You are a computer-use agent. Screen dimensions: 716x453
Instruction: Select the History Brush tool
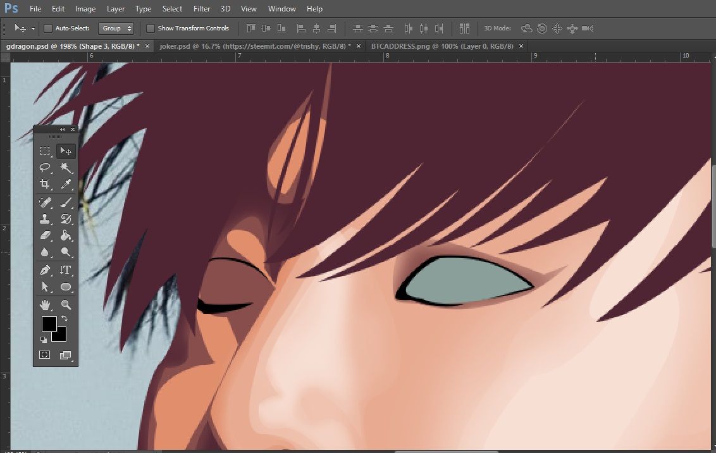[66, 219]
